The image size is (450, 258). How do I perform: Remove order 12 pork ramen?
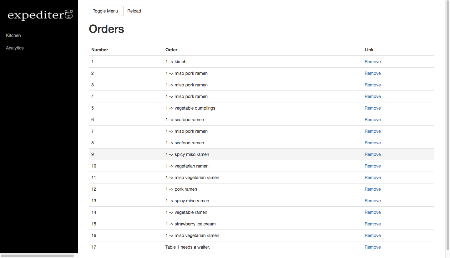click(x=372, y=189)
